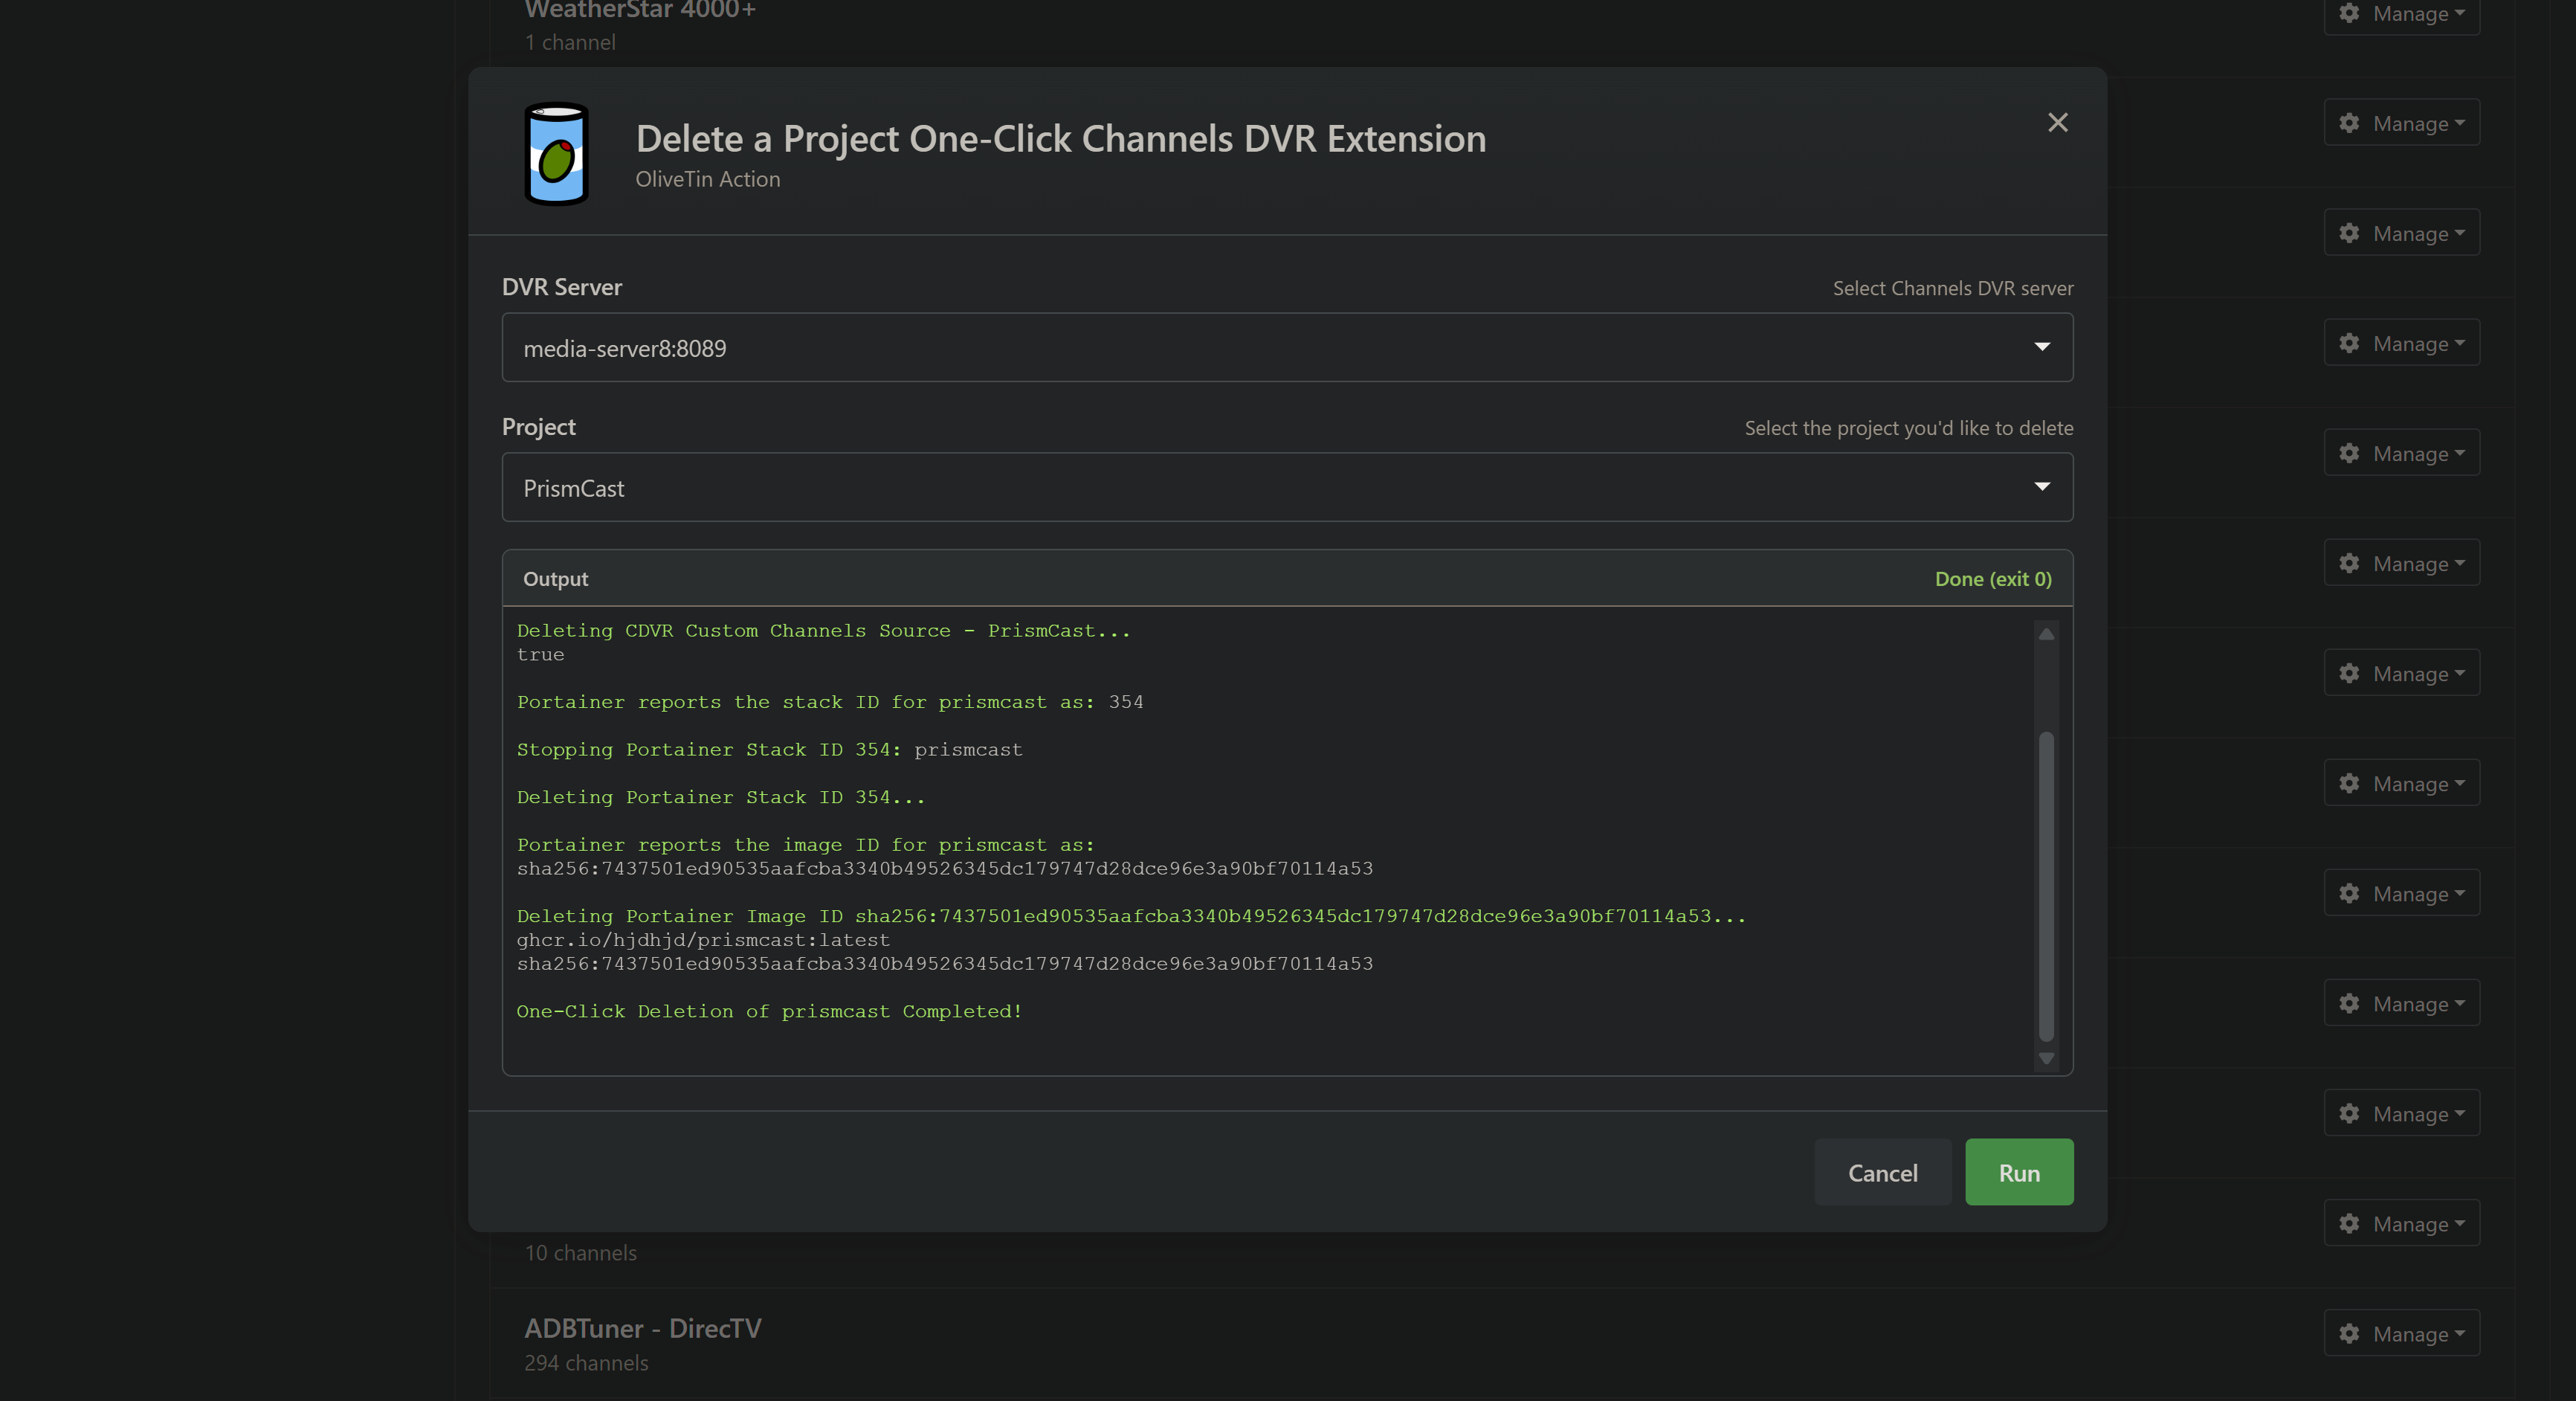This screenshot has height=1401, width=2576.
Task: Close the Delete a Project dialog with X
Action: 2057,122
